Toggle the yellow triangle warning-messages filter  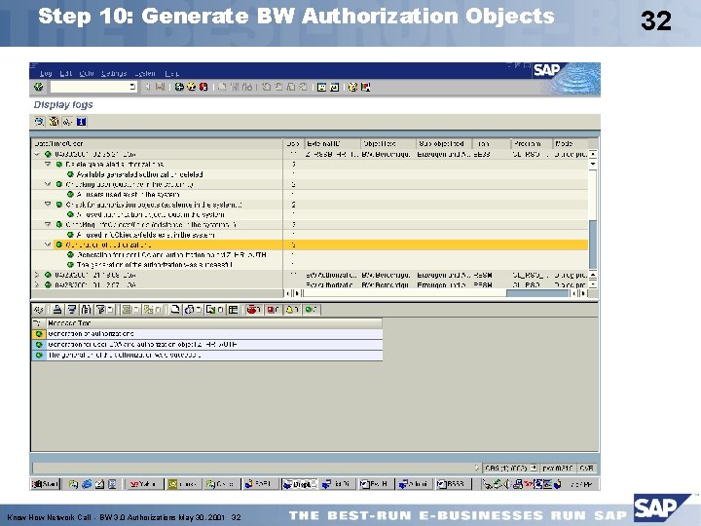(x=291, y=310)
